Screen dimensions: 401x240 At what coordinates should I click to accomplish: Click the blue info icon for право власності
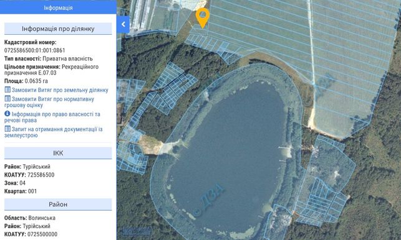[x=7, y=114]
